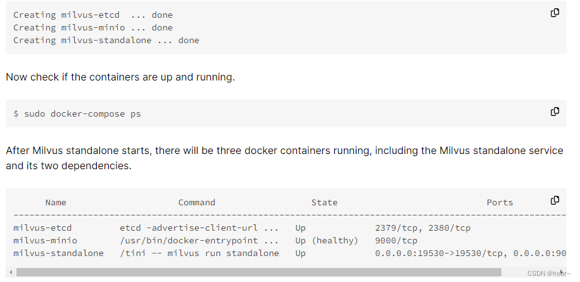Screen dimensions: 580x282
Task: Click the 'State' column header
Action: 324,203
